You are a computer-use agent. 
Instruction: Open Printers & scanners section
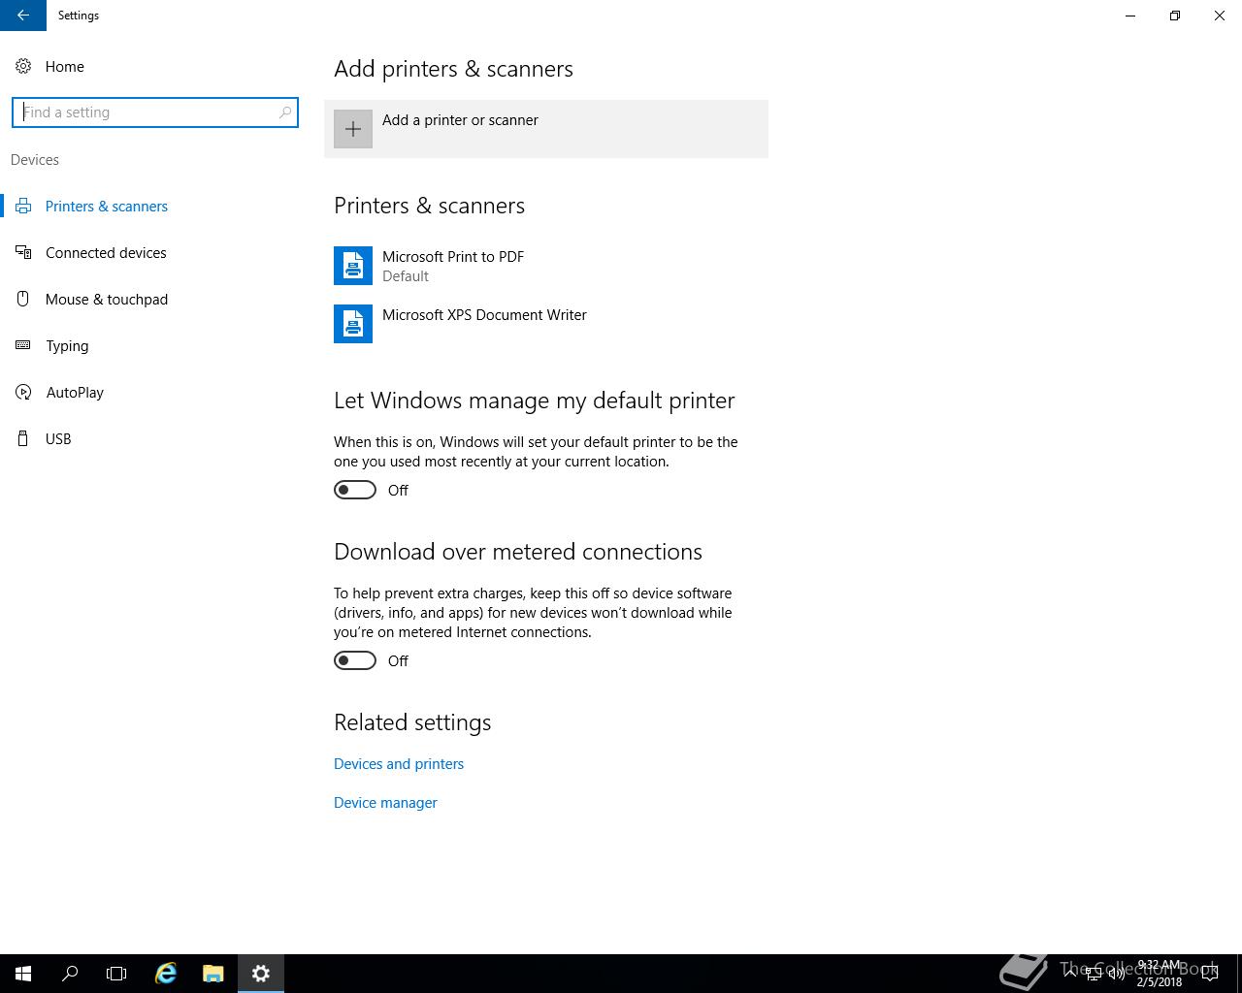(107, 207)
